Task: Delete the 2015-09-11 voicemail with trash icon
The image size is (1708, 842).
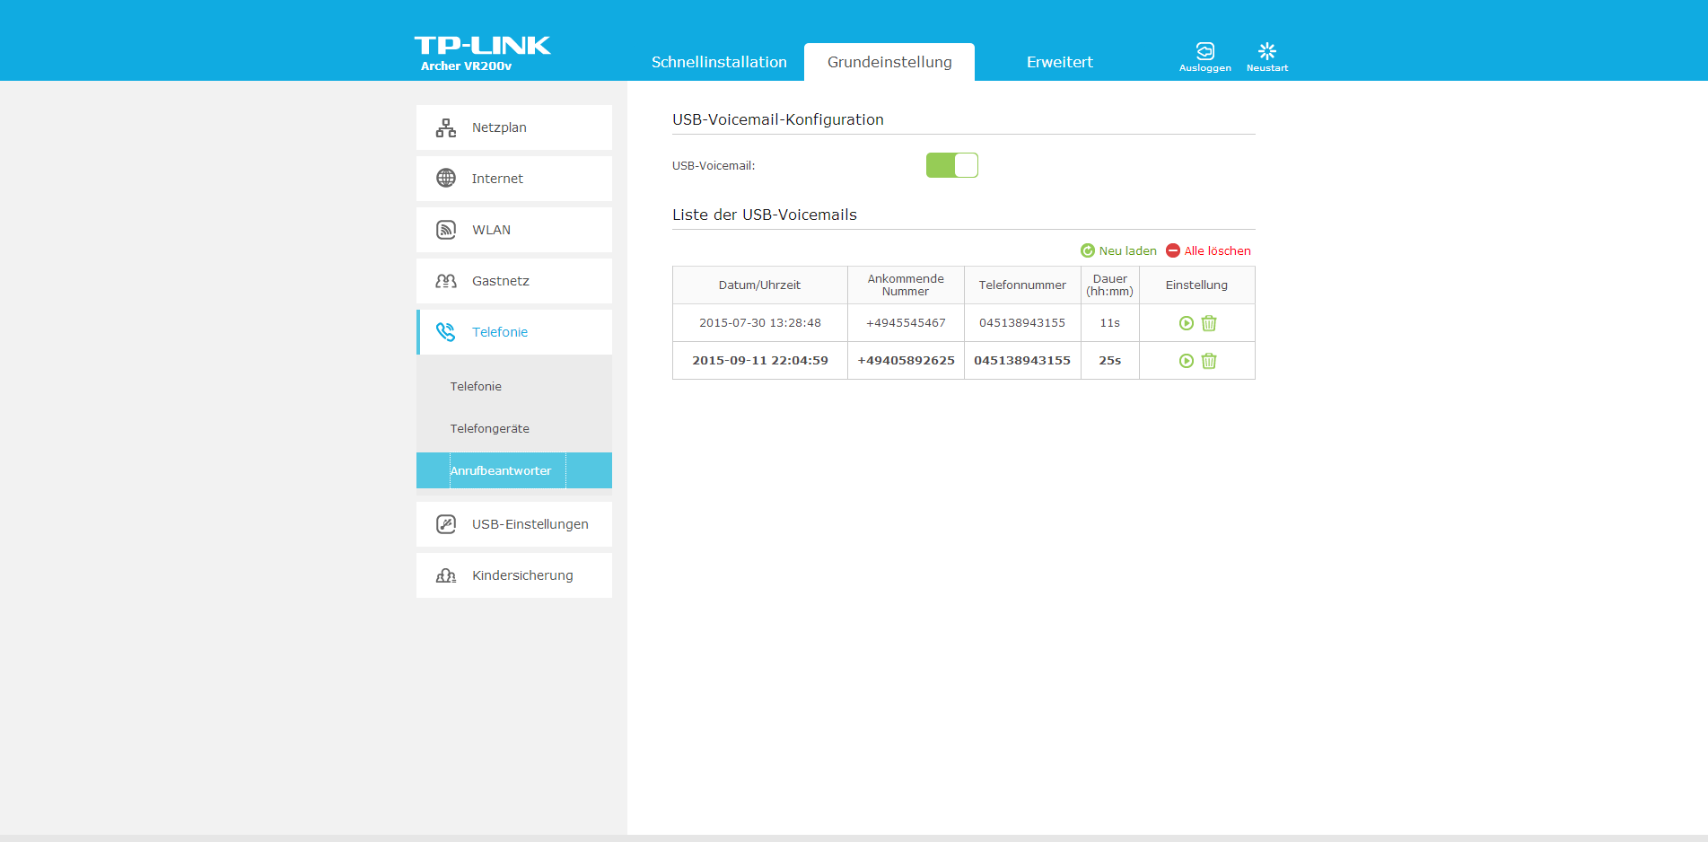Action: point(1209,361)
